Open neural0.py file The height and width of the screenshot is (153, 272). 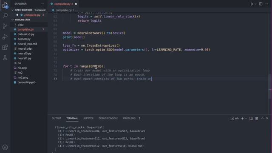(x=29, y=54)
